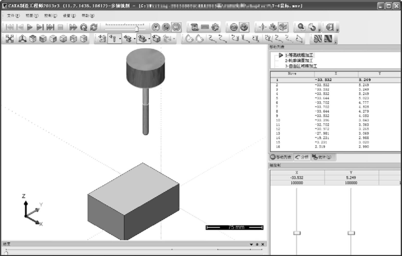Click the film strip animation icon

[x=195, y=27]
